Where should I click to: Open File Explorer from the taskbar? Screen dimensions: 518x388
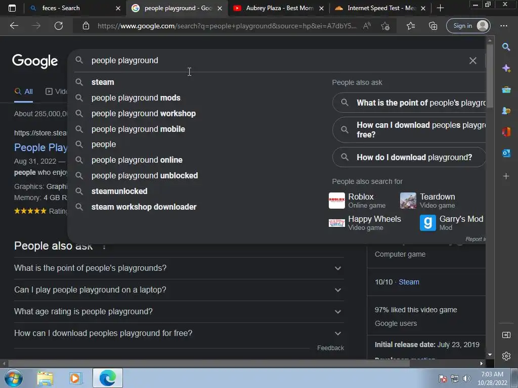[45, 378]
